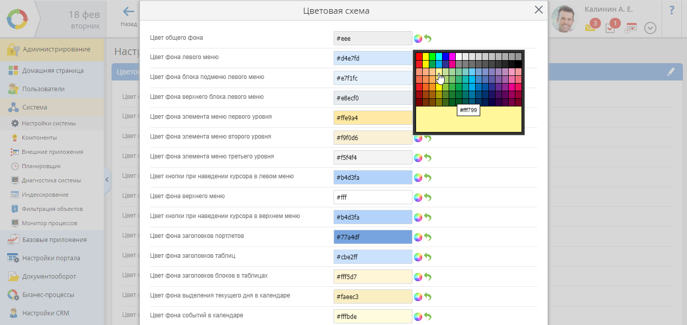Open the calendar icon in header
Screen dimensions: 687x325
[631, 28]
